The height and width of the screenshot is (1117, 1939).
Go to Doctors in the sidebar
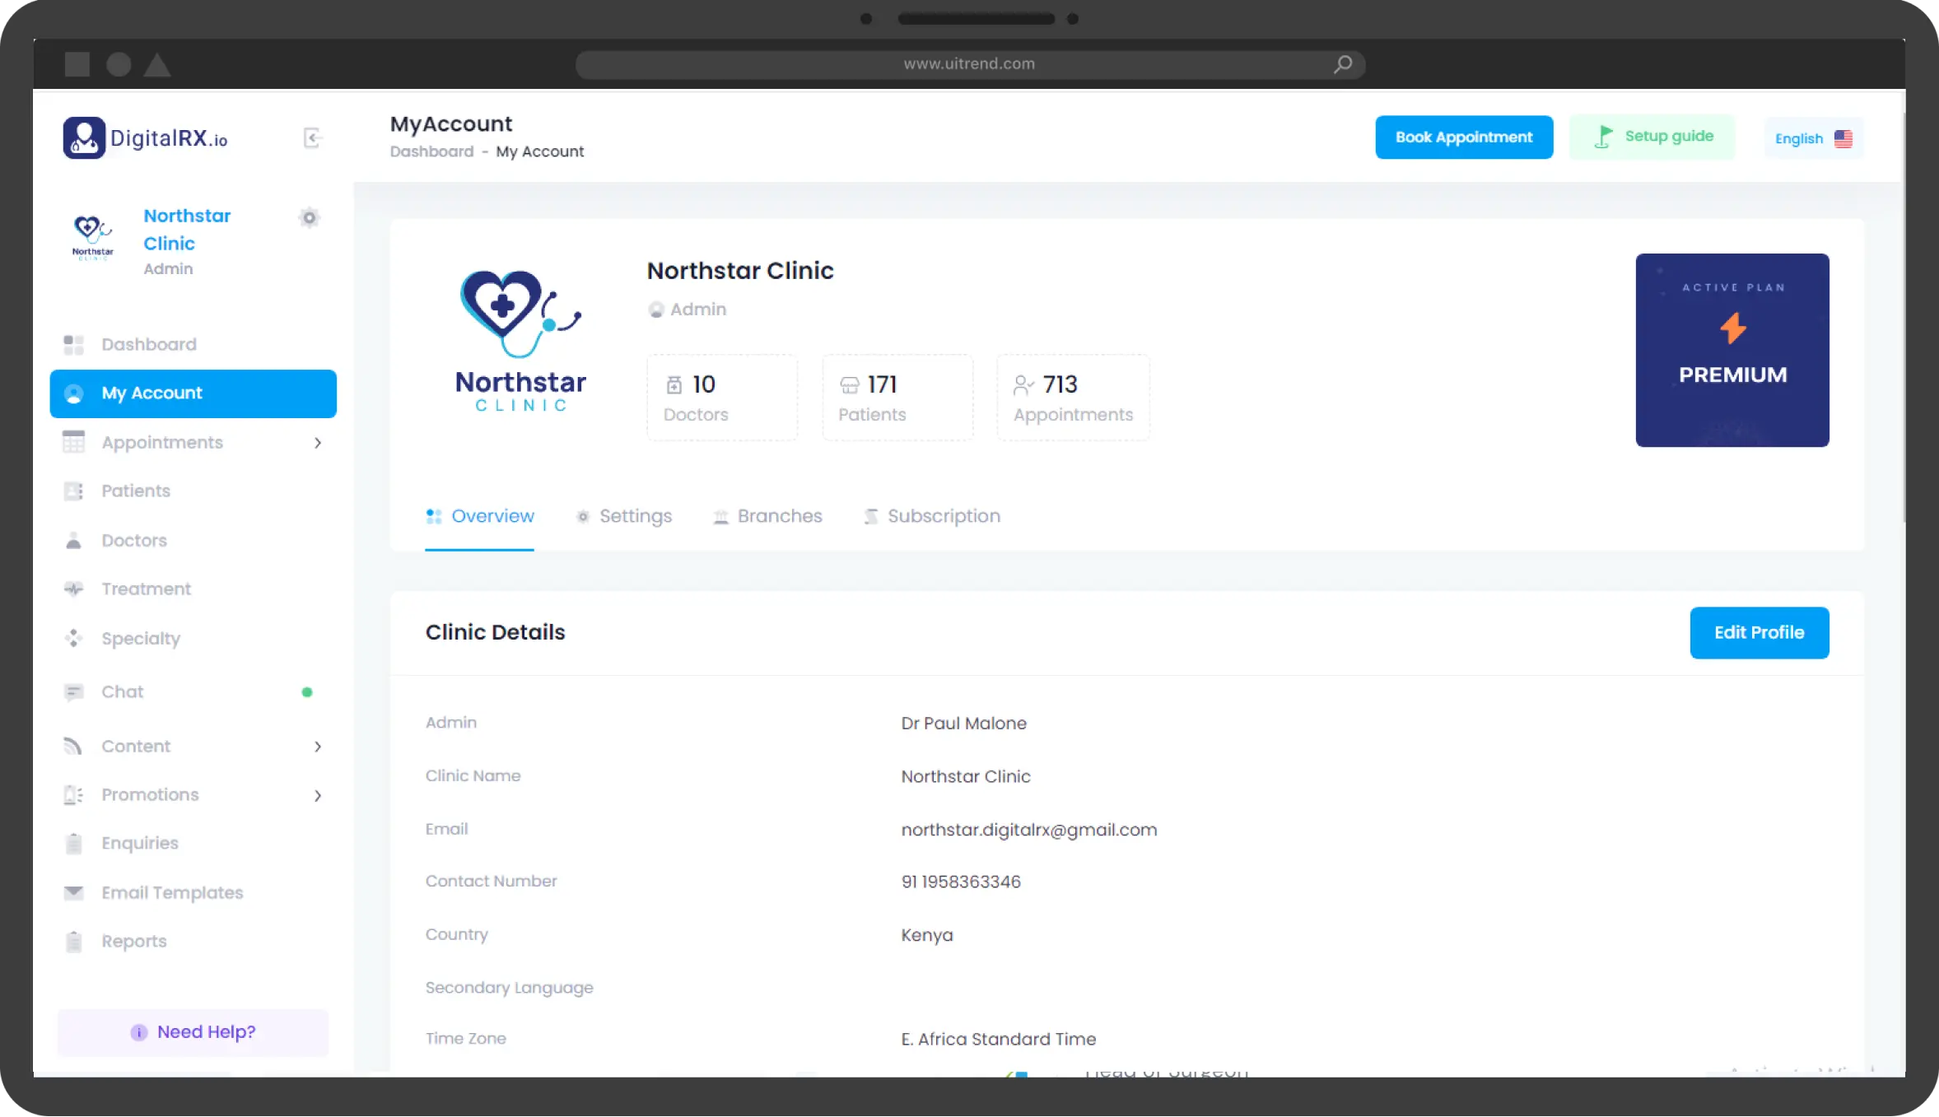pos(133,540)
